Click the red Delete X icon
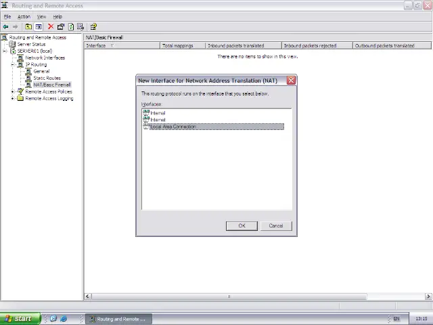433x325 pixels. 51,26
